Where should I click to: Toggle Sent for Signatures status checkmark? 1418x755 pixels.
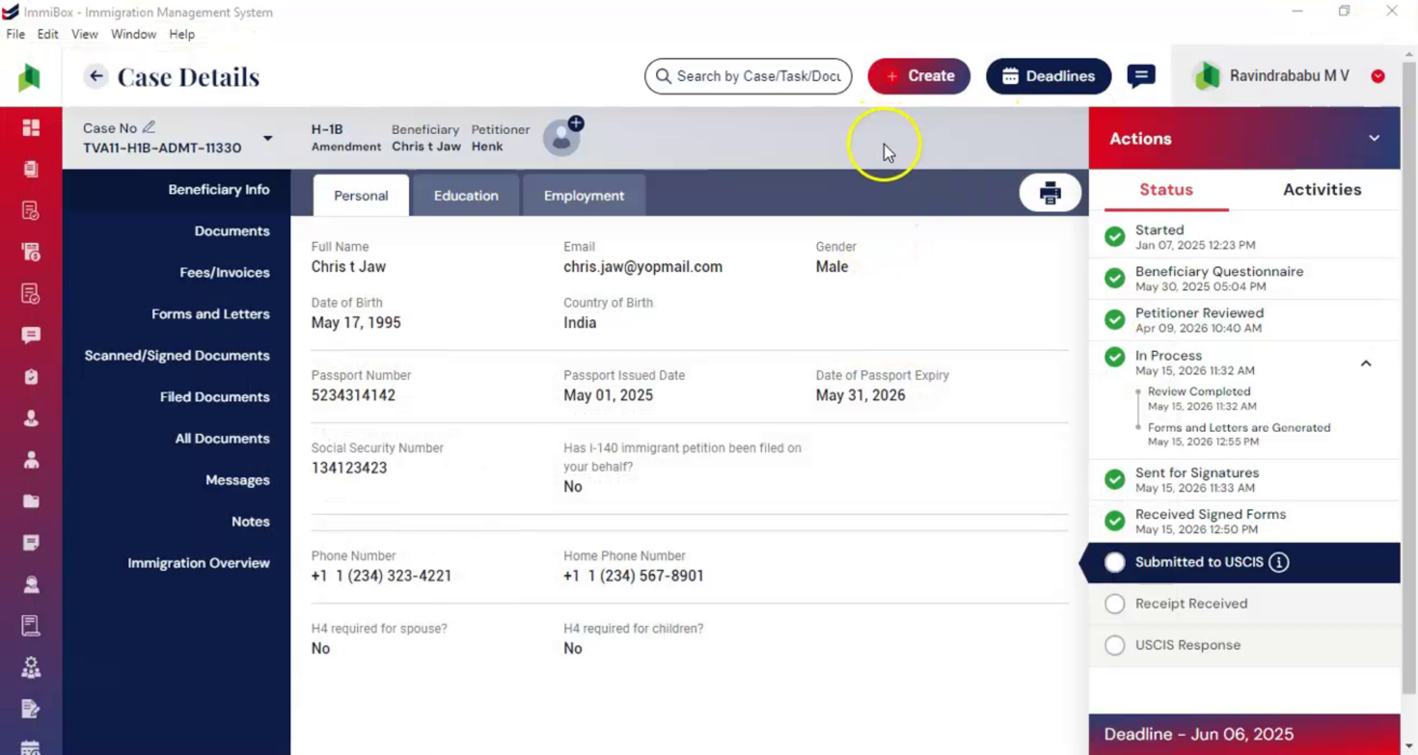pyautogui.click(x=1115, y=479)
